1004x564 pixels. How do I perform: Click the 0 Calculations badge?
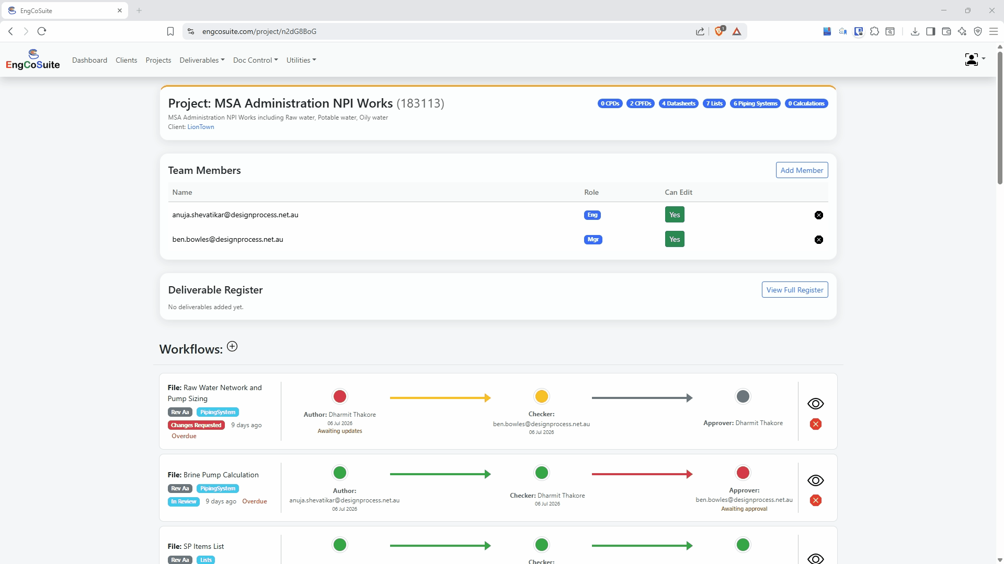[x=806, y=103]
